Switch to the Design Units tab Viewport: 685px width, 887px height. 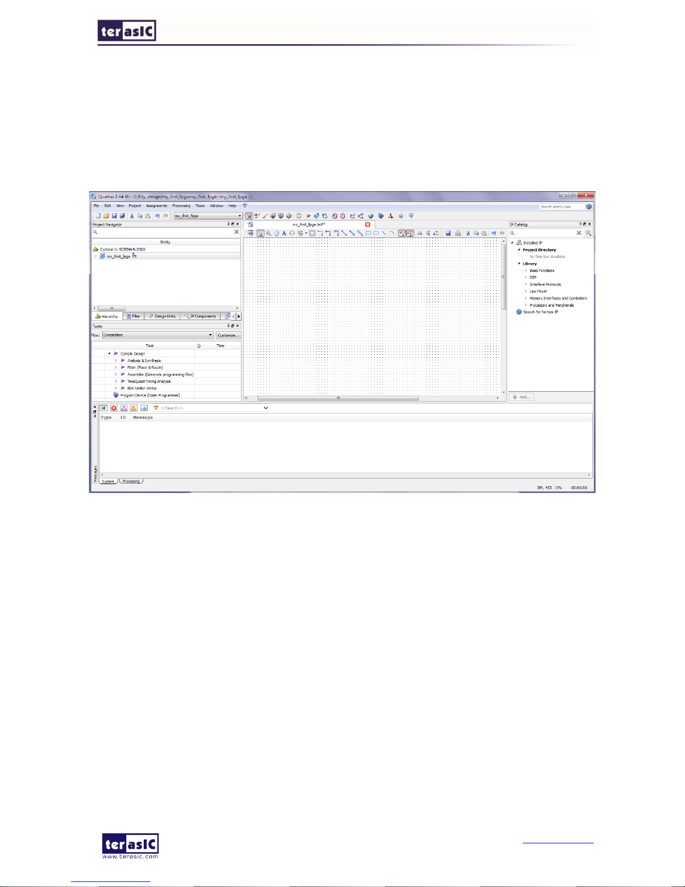[x=162, y=316]
